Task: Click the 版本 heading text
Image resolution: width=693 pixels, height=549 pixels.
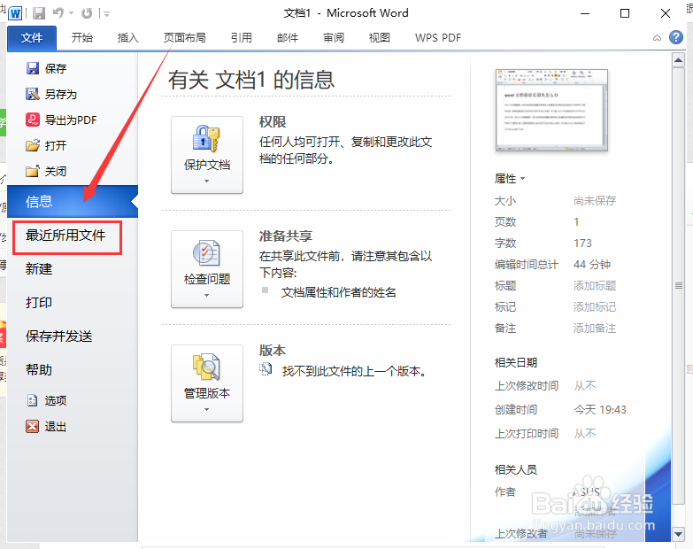Action: (x=273, y=351)
